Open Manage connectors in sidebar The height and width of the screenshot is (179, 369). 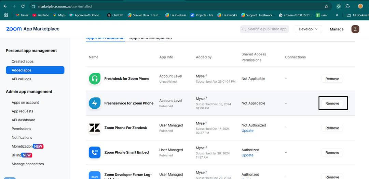click(x=28, y=164)
